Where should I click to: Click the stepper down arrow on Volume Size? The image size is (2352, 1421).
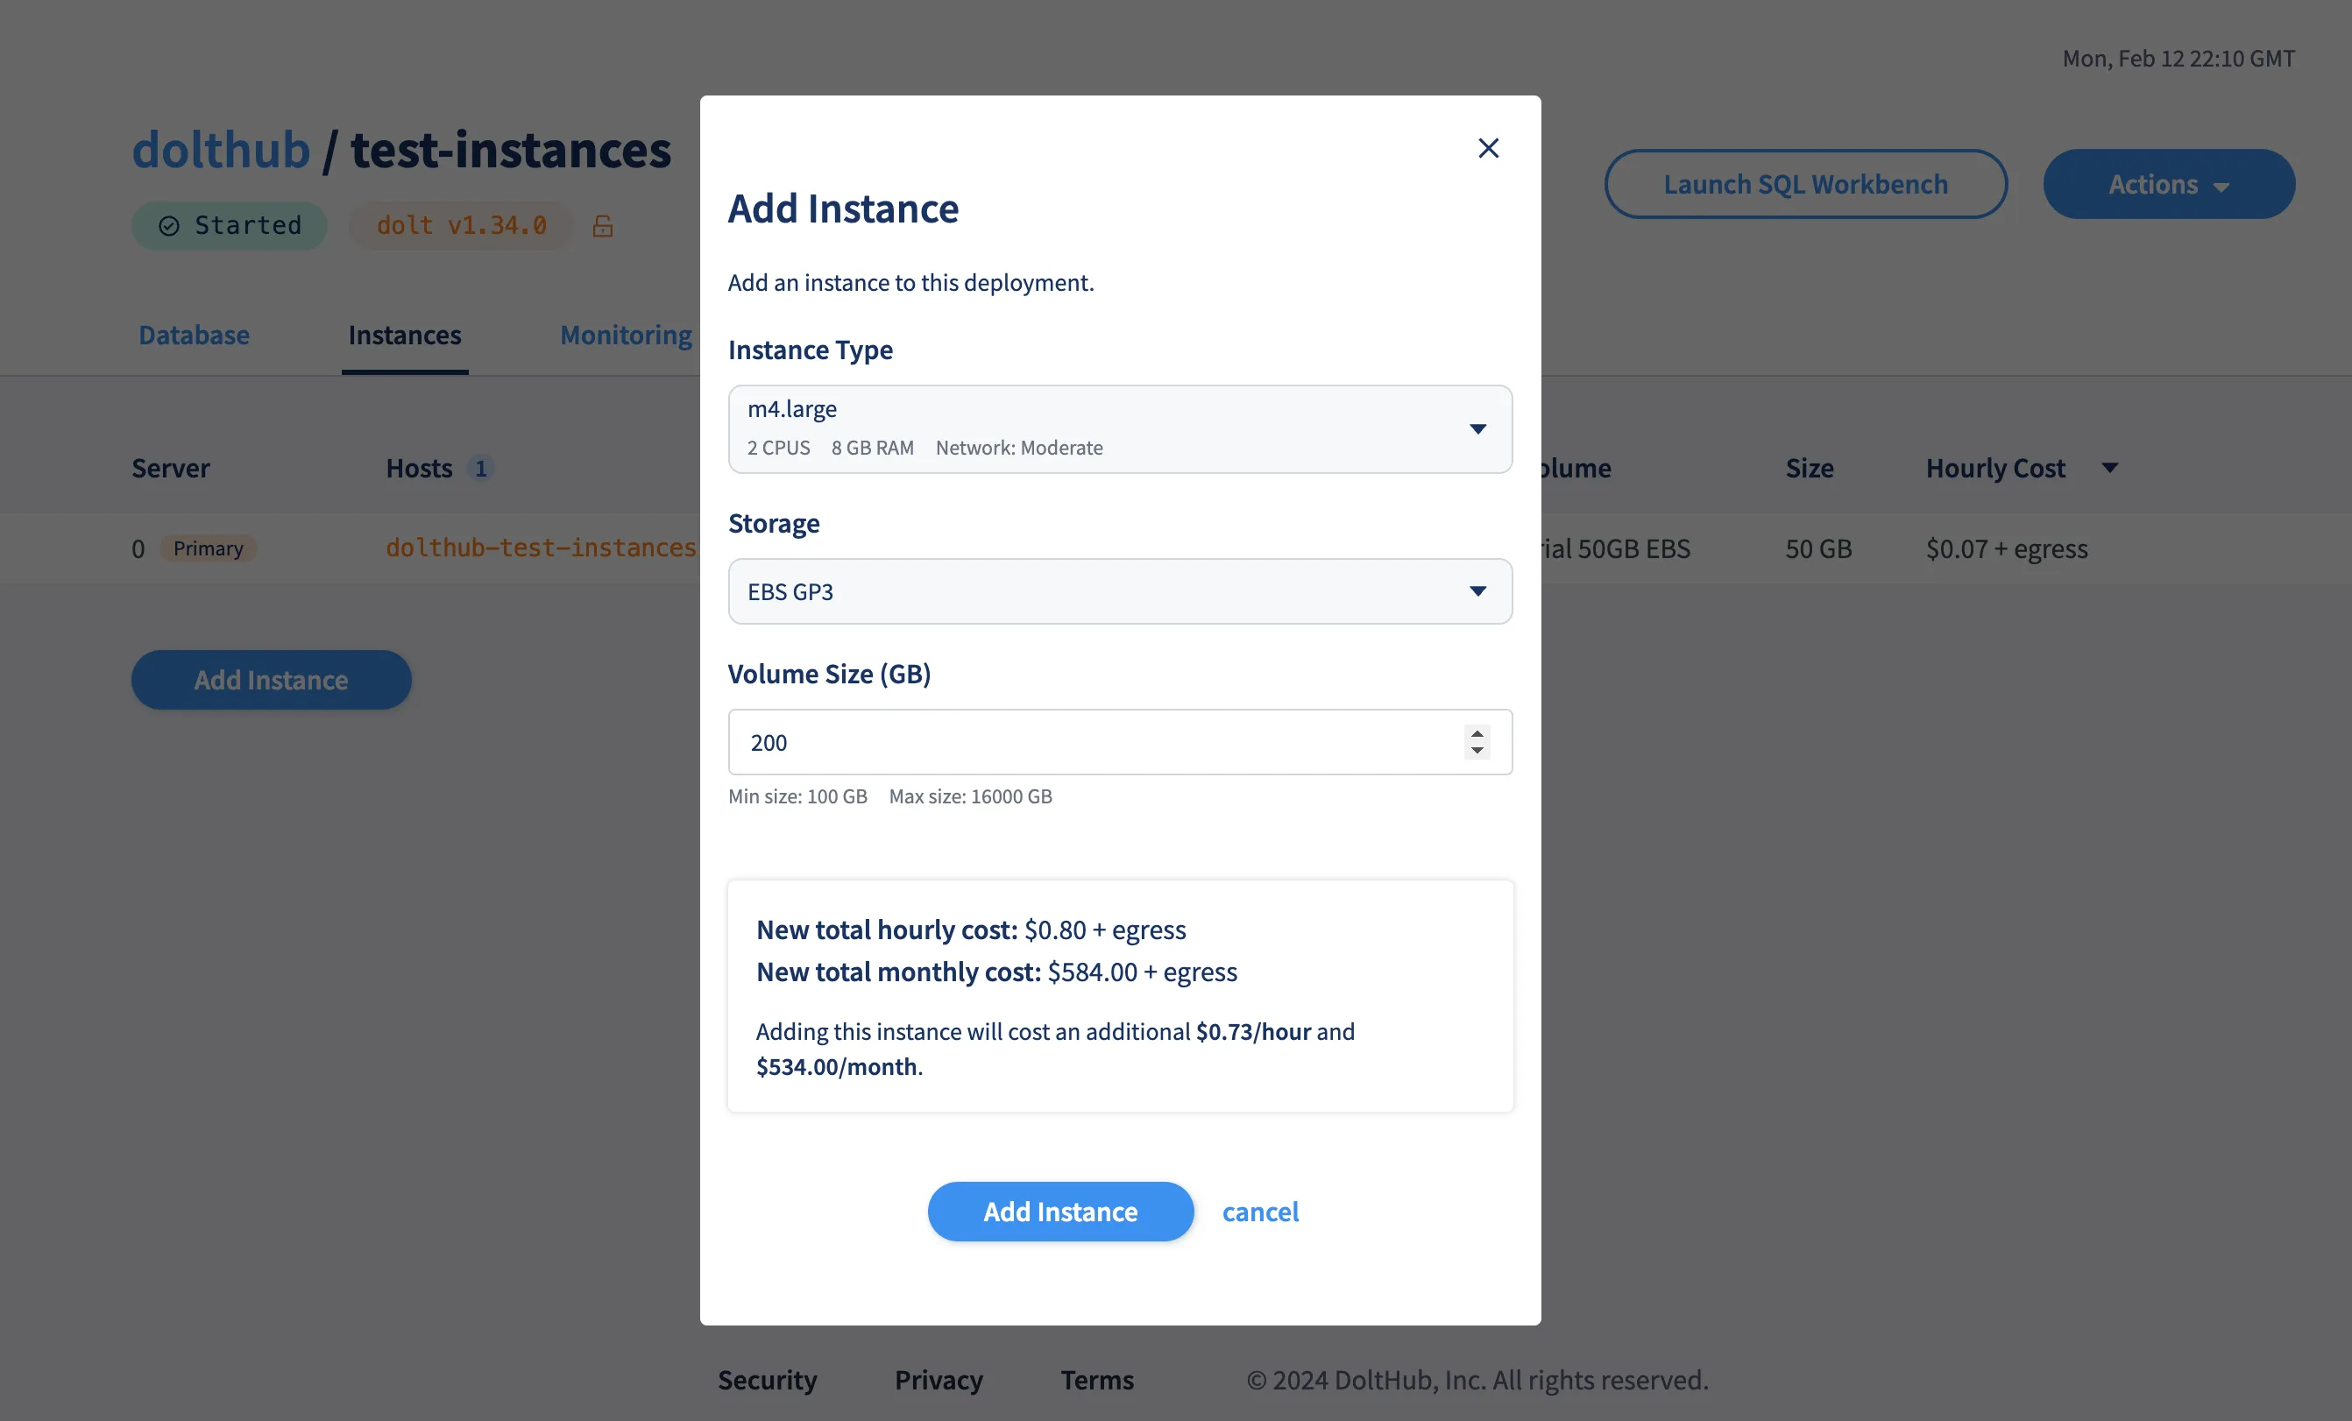[1477, 752]
